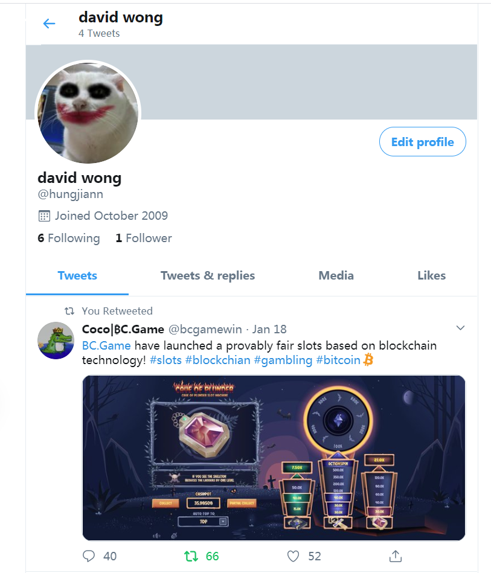491x573 pixels.
Task: Click the Edit profile button
Action: point(423,142)
